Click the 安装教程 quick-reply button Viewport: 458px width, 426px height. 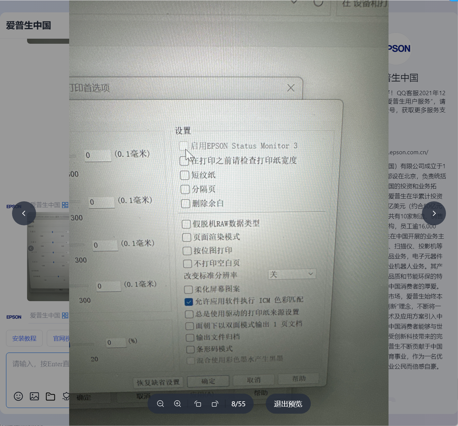tap(24, 339)
